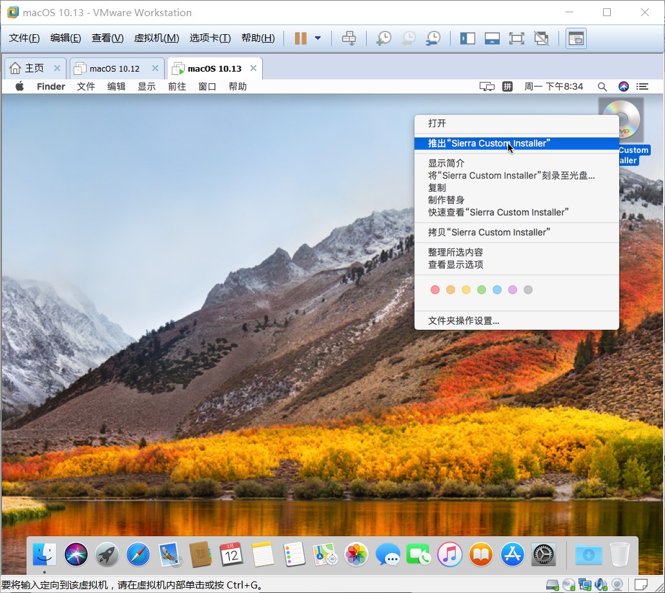The height and width of the screenshot is (593, 665).
Task: Toggle the thumbnail bar view icon
Action: tap(492, 39)
